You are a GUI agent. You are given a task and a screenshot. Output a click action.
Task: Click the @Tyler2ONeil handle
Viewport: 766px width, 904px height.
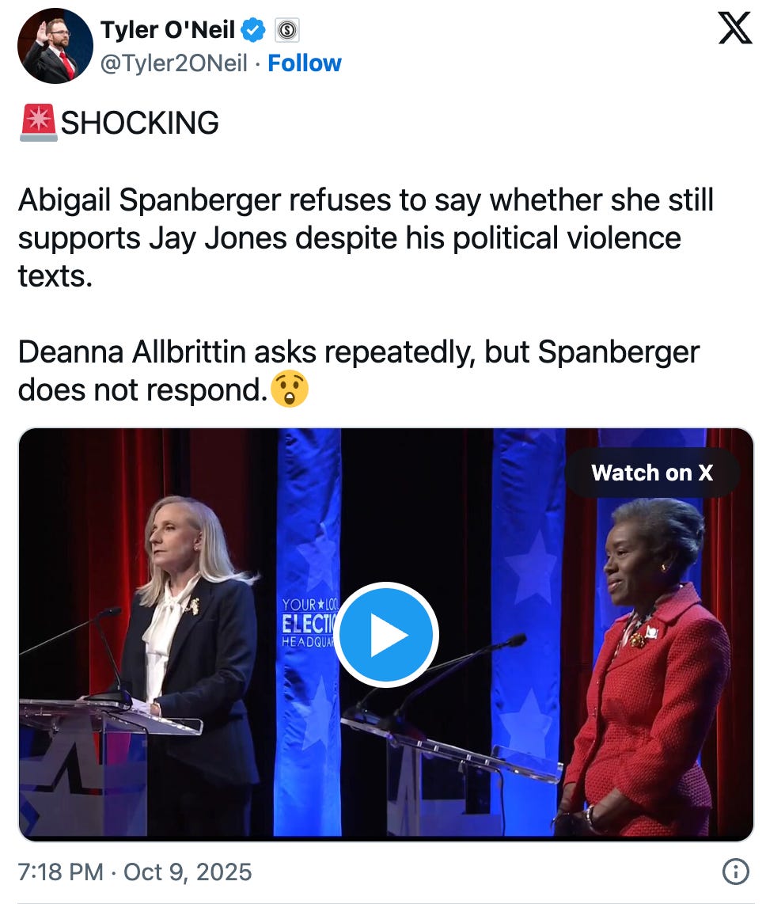[173, 63]
